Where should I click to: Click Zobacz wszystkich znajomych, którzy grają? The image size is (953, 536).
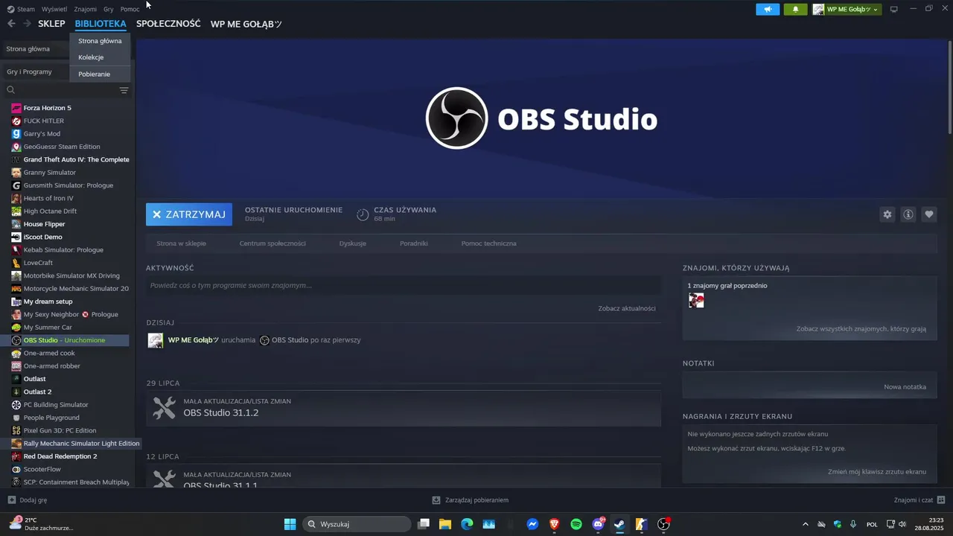[861, 328]
